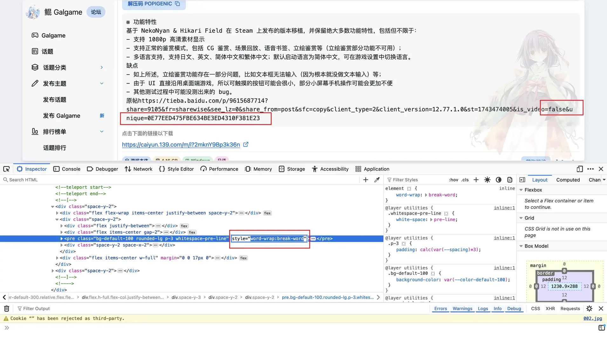The width and height of the screenshot is (607, 343).
Task: Collapse the Flexbox section
Action: [x=521, y=190]
